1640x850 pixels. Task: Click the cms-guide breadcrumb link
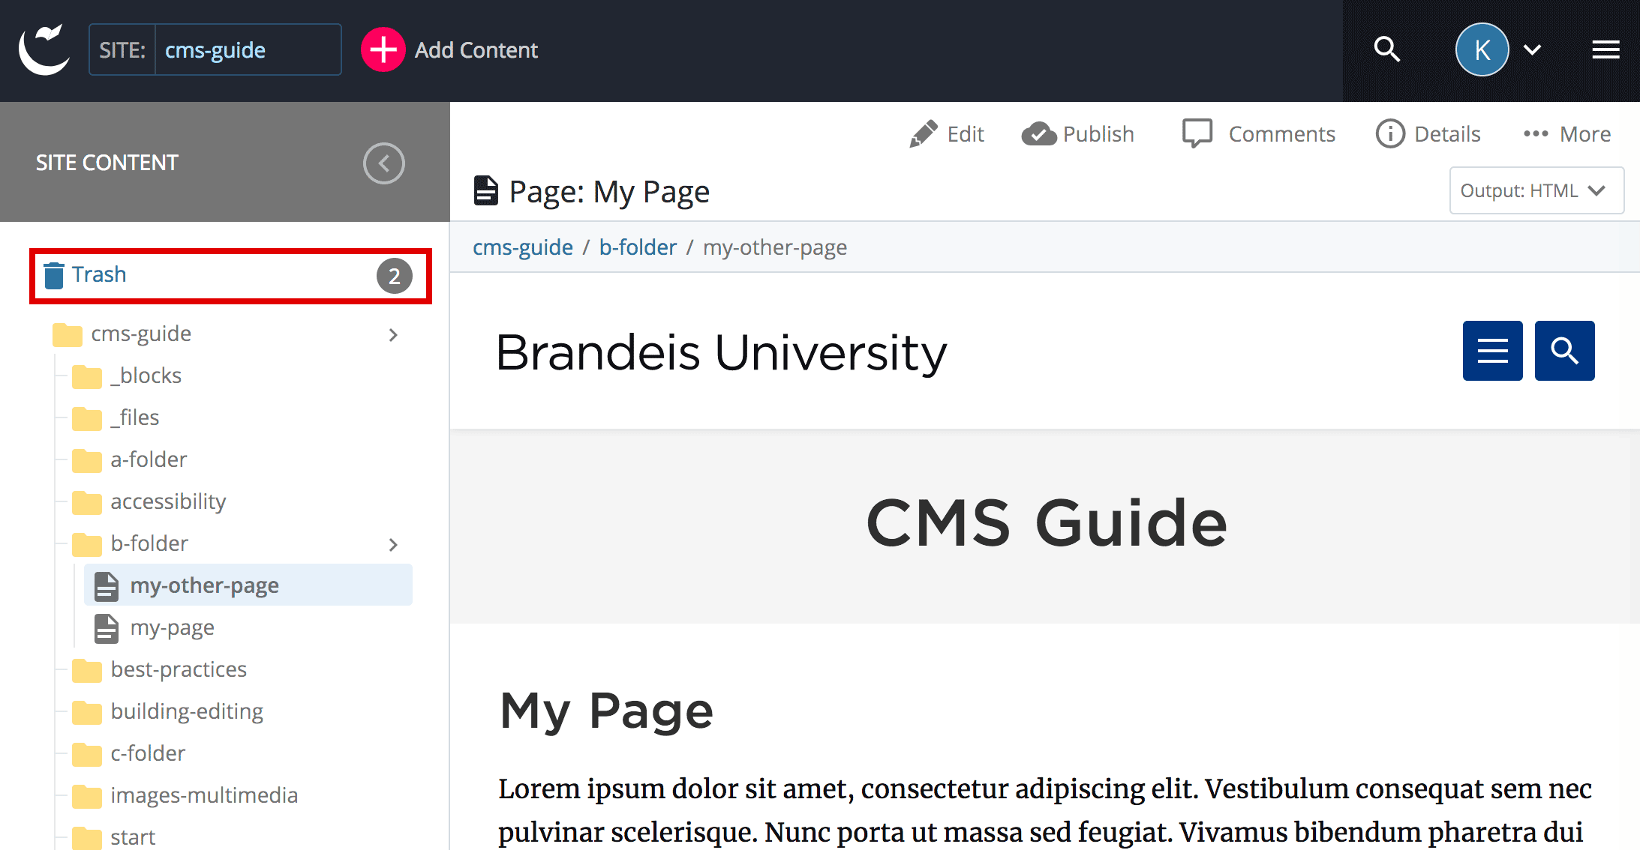[x=523, y=247]
